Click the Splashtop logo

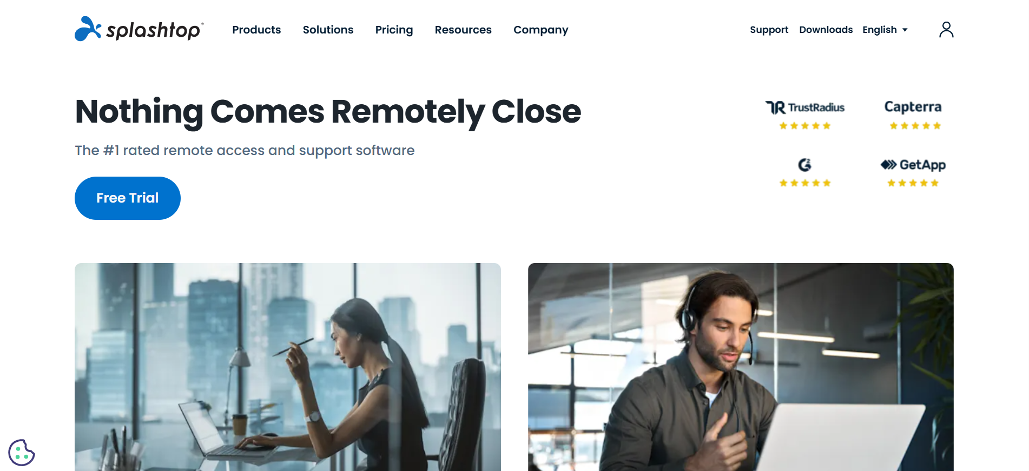point(139,29)
